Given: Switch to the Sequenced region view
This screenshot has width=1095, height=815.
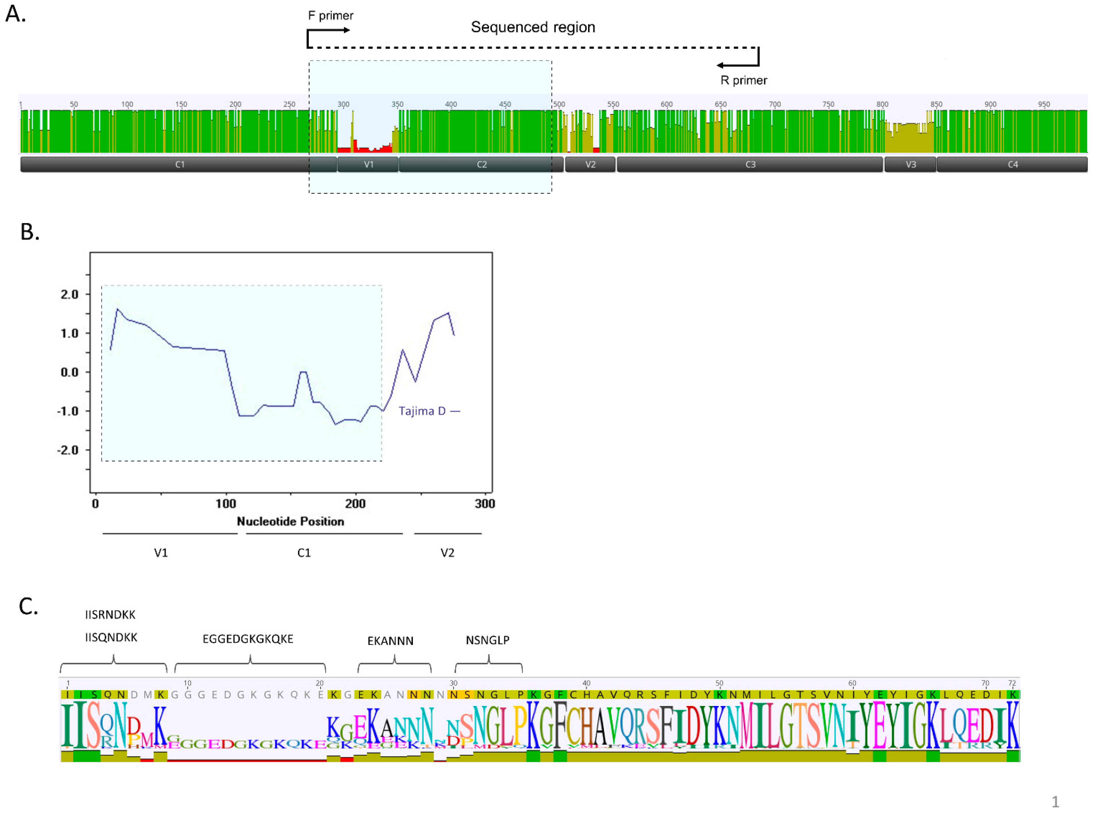Looking at the screenshot, I should pos(533,28).
